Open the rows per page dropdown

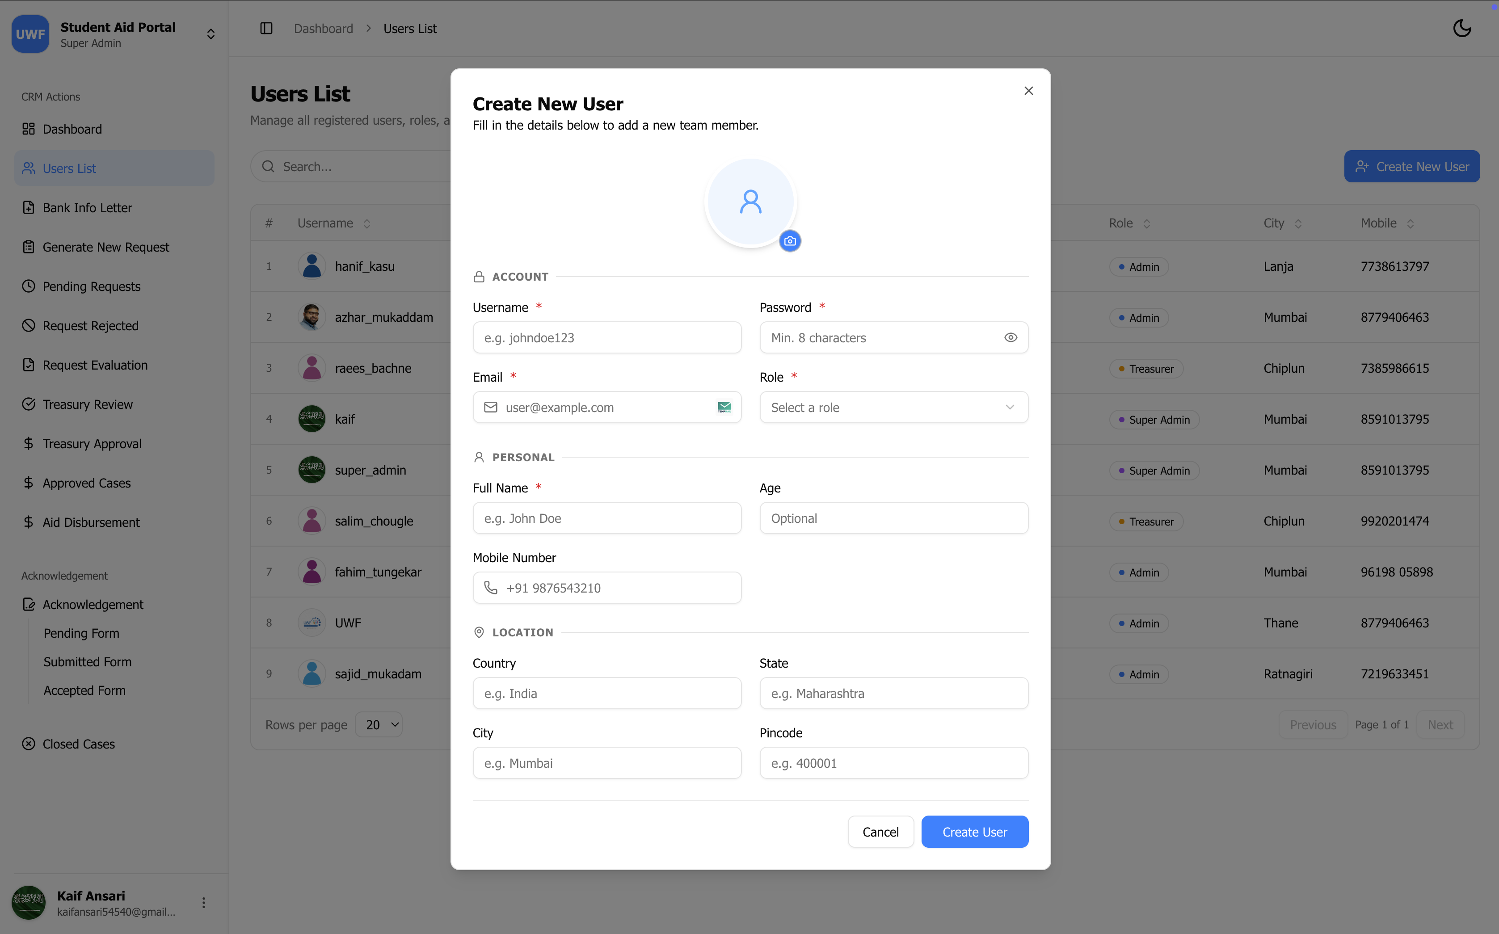point(379,724)
